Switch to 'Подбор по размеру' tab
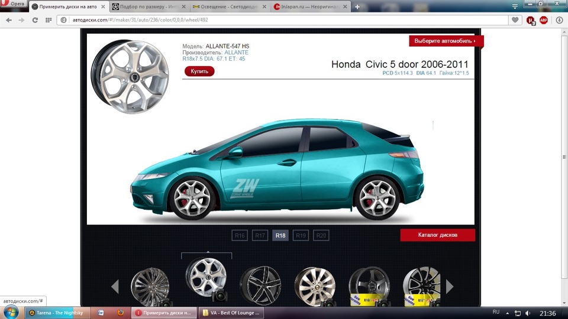The image size is (568, 319). pyautogui.click(x=149, y=7)
